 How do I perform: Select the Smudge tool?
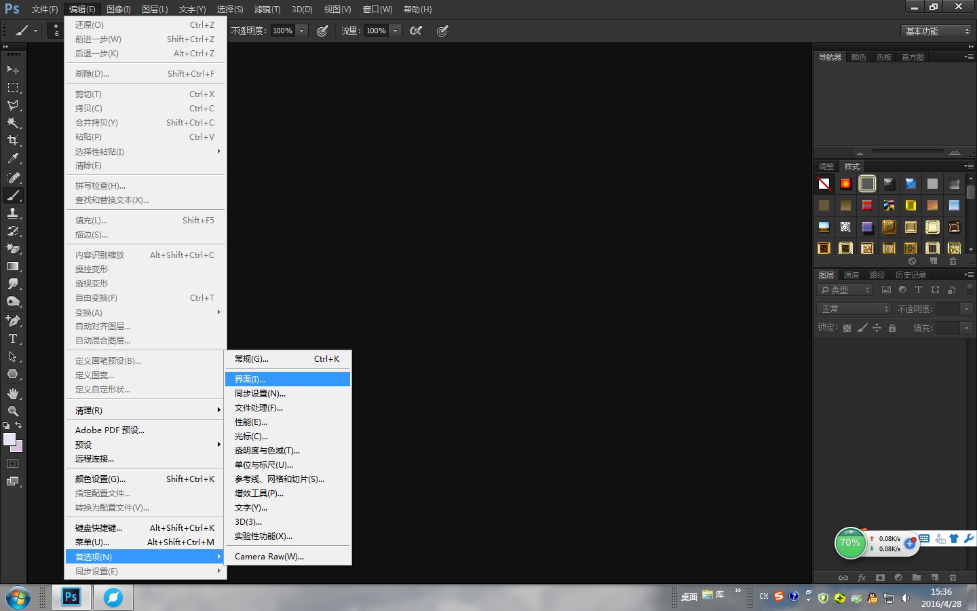pos(13,284)
